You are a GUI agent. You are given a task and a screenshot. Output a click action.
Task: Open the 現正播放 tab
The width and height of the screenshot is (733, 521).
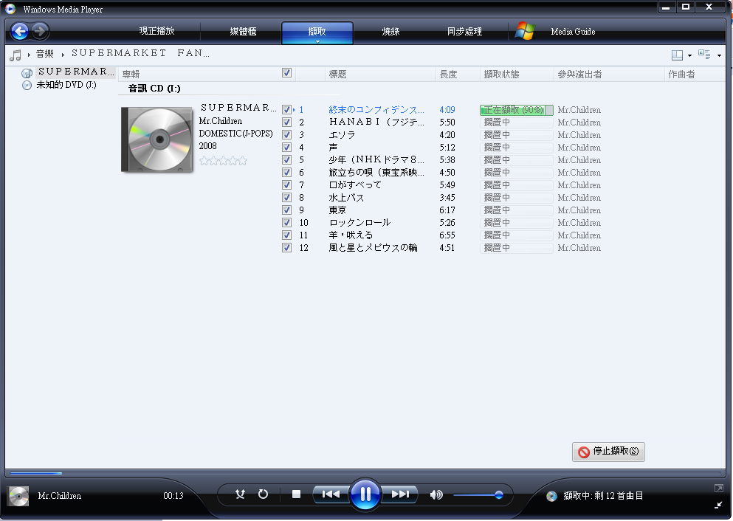point(156,31)
